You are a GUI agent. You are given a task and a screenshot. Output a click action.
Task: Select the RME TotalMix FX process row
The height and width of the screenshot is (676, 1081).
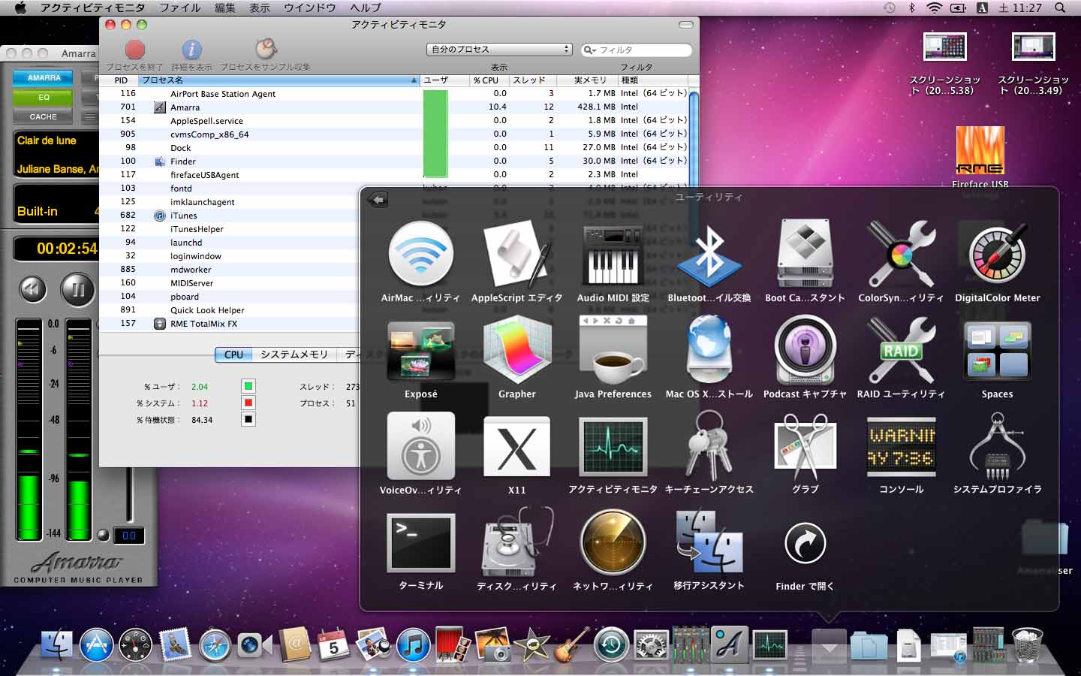230,324
